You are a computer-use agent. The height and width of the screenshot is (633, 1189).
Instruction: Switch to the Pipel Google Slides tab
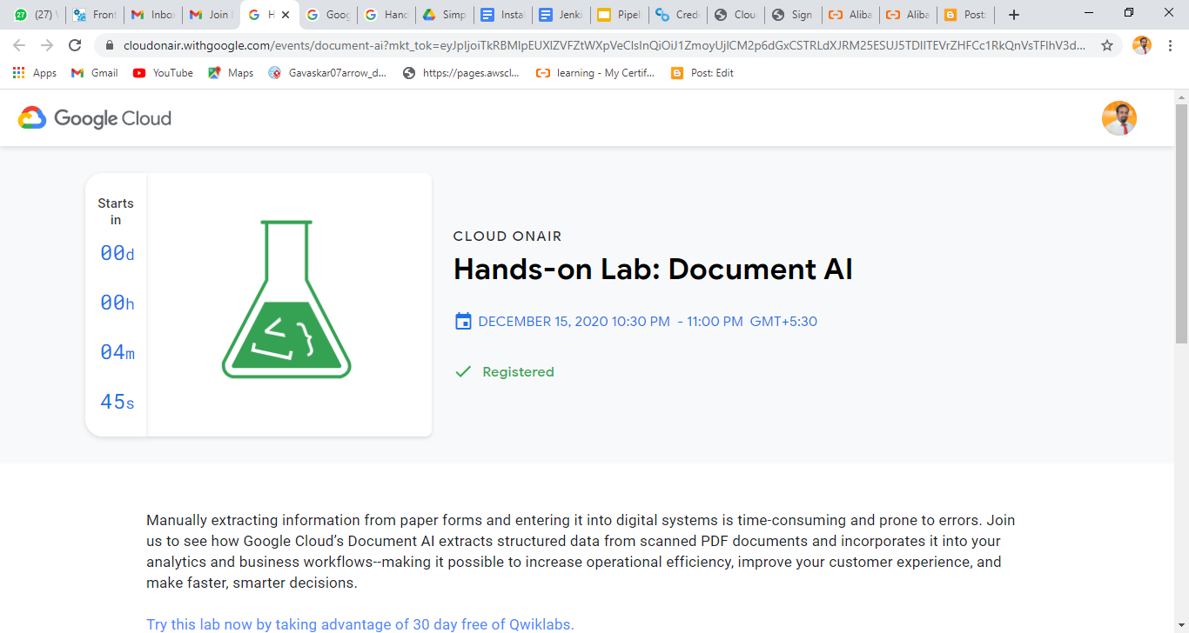[619, 15]
